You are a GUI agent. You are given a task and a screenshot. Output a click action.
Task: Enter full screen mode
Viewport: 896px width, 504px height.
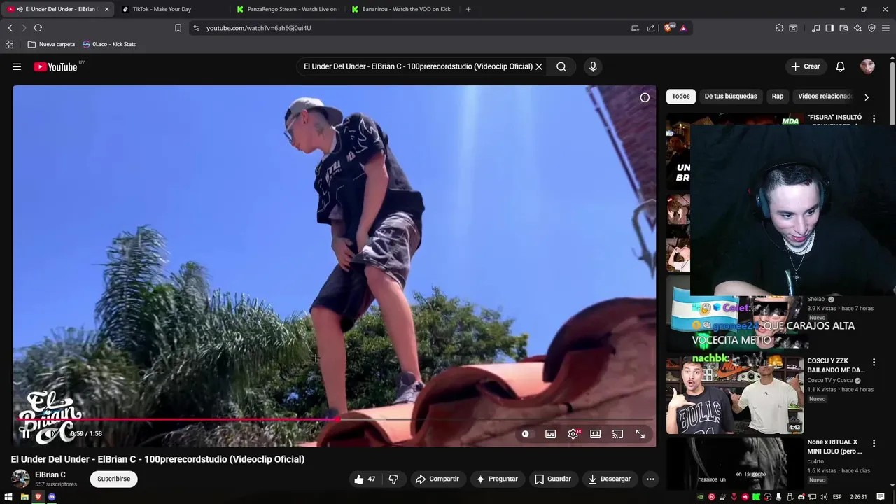coord(640,434)
